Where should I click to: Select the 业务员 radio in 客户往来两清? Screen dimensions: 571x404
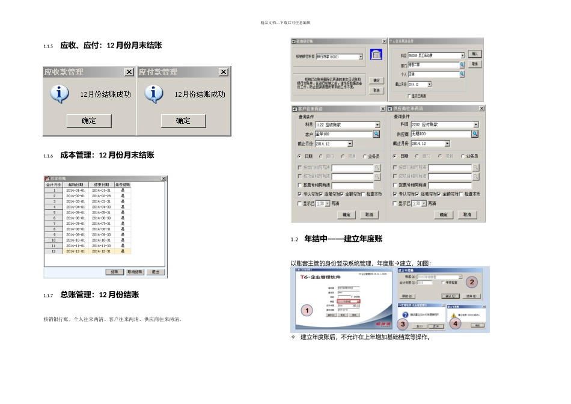pyautogui.click(x=364, y=156)
